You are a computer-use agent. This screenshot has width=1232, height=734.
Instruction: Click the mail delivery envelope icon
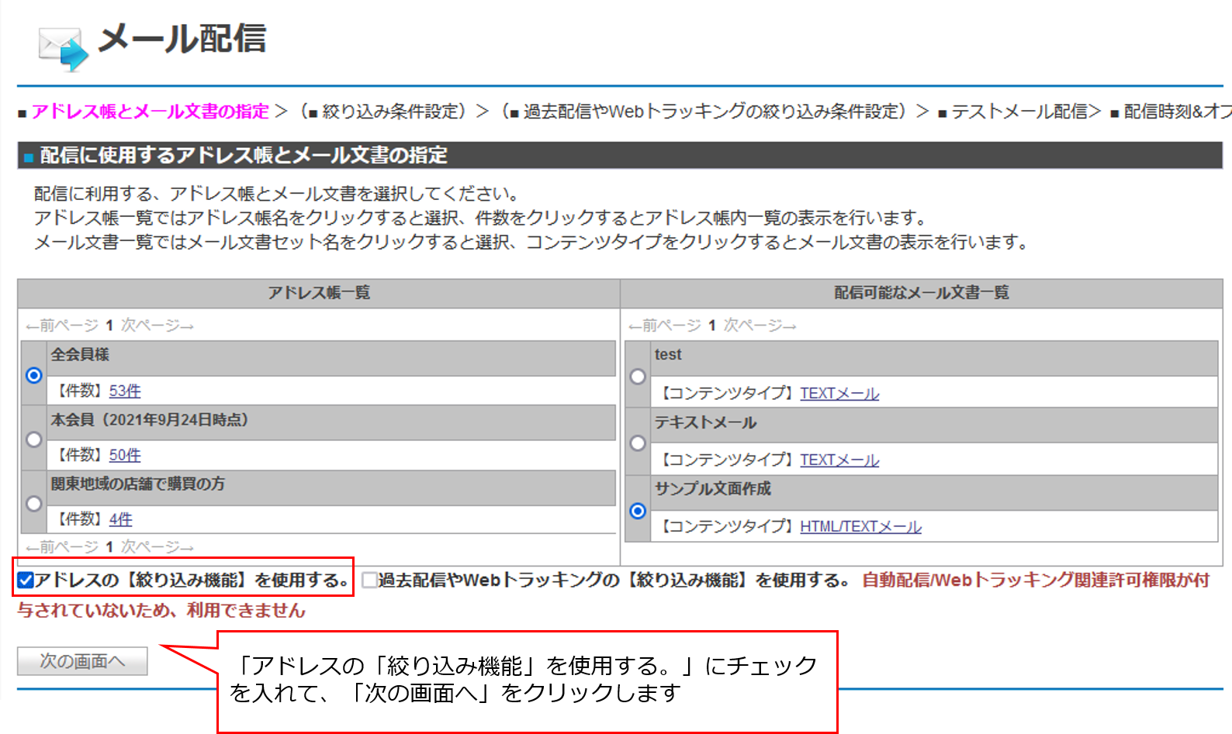(x=62, y=48)
